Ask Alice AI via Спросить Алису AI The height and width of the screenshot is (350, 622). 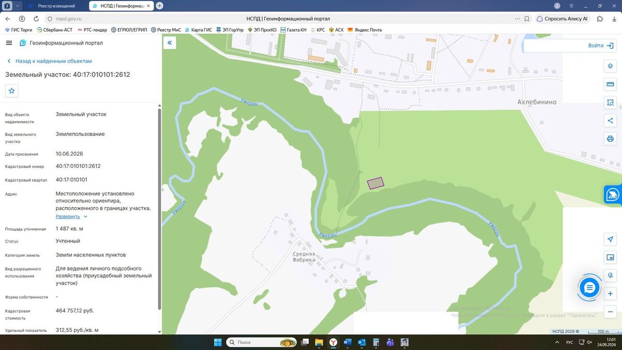[562, 19]
